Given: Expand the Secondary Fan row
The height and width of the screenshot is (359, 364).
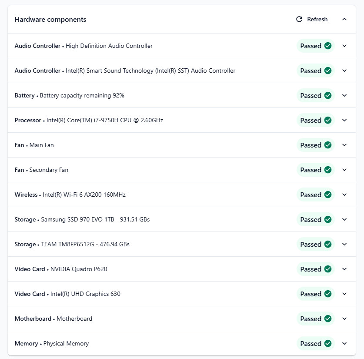Looking at the screenshot, I should tap(344, 170).
